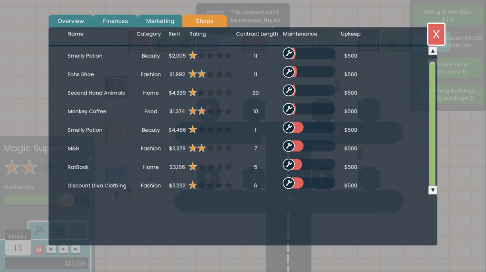The height and width of the screenshot is (272, 486).
Task: Click the scroll up arrow of shop list
Action: pos(432,51)
